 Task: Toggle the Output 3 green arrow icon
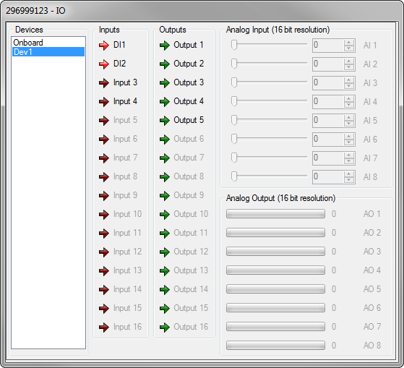click(164, 83)
